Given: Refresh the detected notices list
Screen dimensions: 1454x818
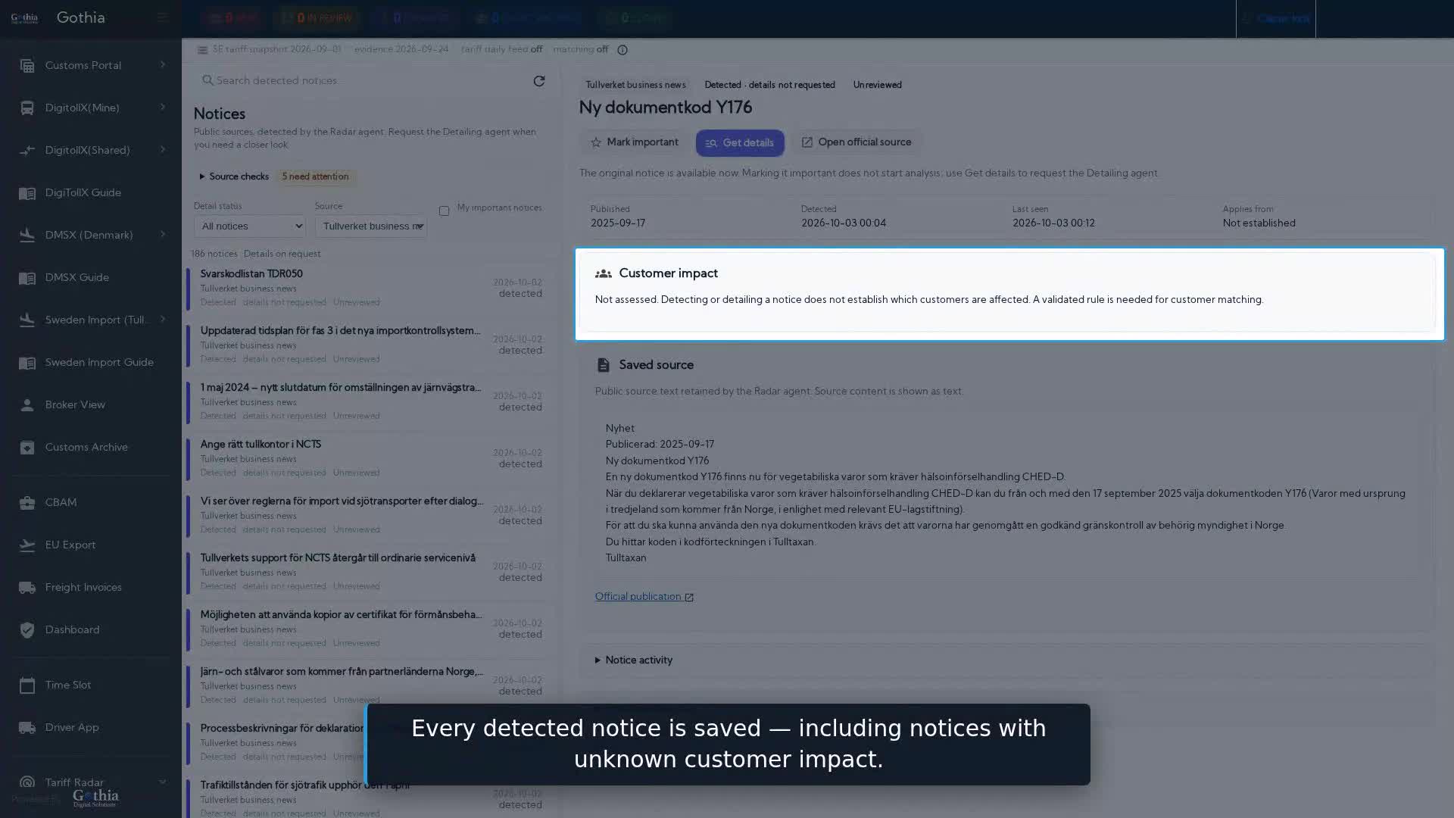Looking at the screenshot, I should [539, 81].
